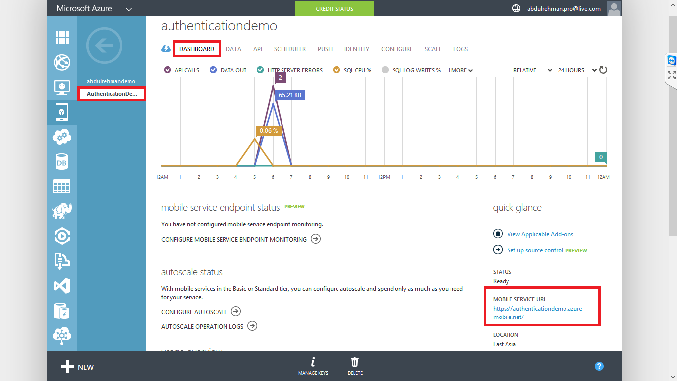Open Set up source control link
The width and height of the screenshot is (677, 381).
pyautogui.click(x=535, y=250)
